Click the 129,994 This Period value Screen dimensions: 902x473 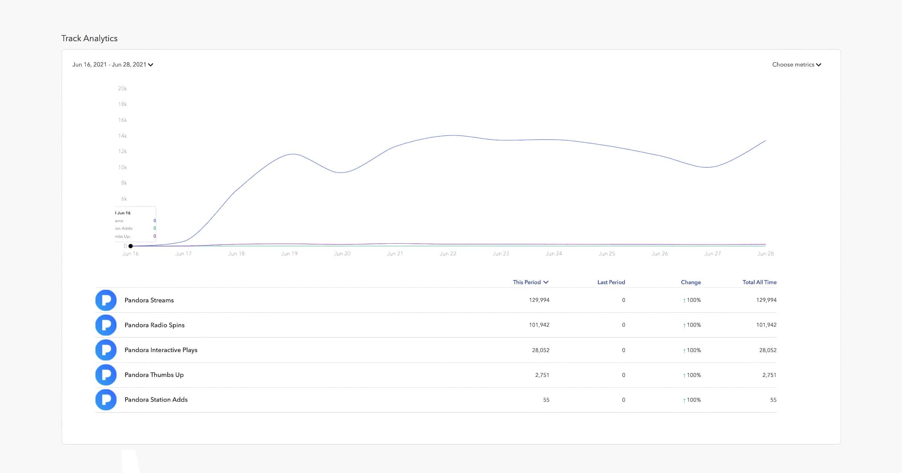(539, 300)
